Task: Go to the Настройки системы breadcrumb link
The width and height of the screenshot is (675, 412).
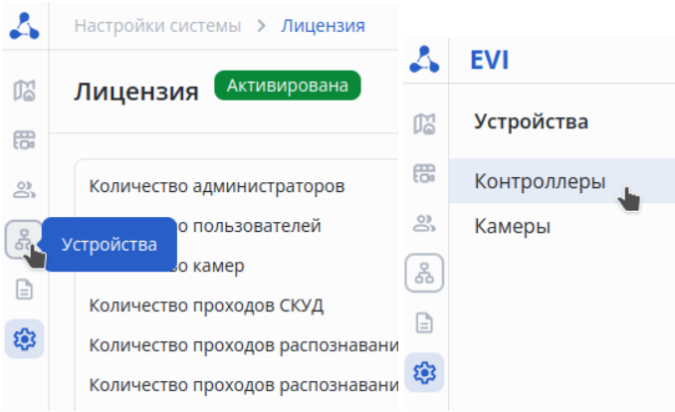Action: click(x=158, y=25)
